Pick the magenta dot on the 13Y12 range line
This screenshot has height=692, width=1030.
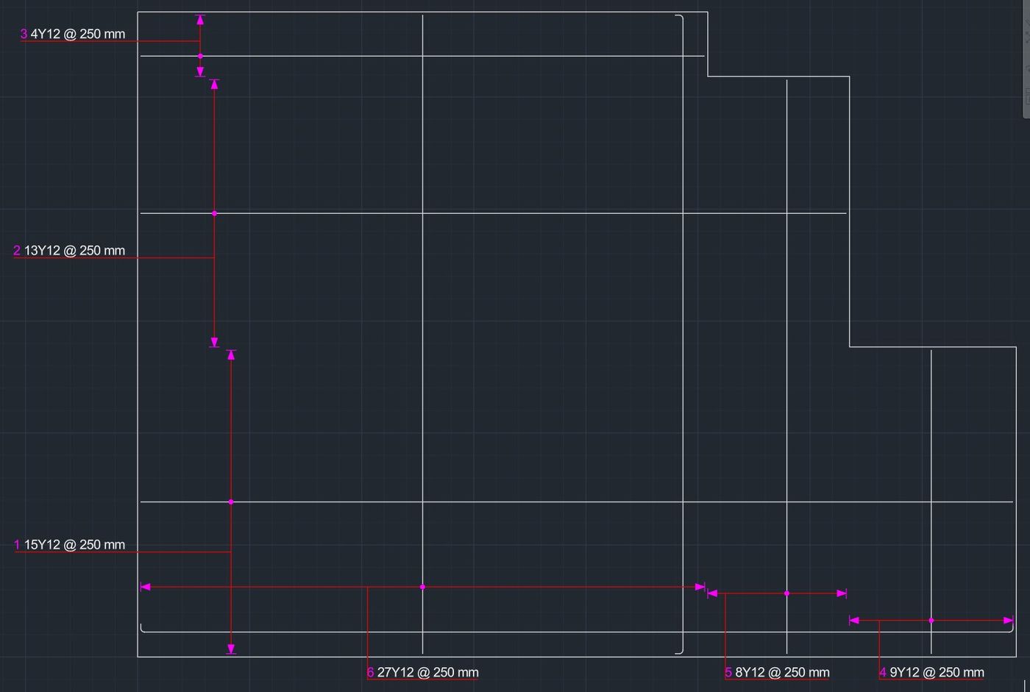[x=214, y=213]
